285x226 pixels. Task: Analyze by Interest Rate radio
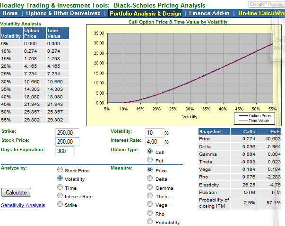tap(60, 195)
